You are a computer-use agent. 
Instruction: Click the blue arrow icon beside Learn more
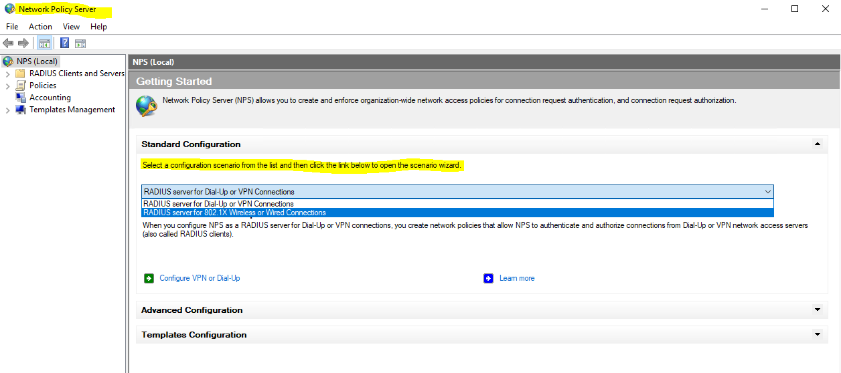click(x=488, y=278)
